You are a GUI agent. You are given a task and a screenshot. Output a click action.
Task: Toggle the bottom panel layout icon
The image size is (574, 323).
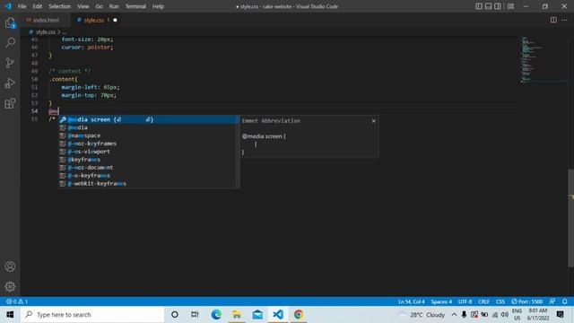point(488,6)
